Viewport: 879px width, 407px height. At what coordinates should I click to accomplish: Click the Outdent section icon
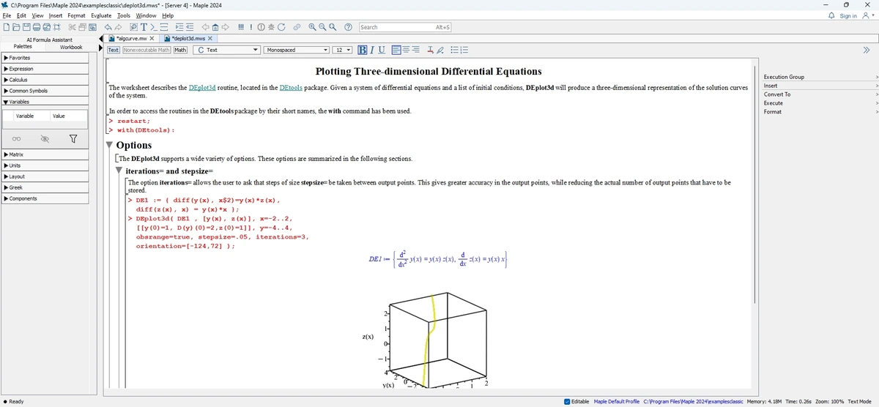(190, 27)
